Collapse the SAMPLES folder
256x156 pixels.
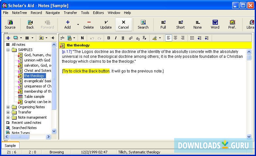pyautogui.click(x=8, y=50)
